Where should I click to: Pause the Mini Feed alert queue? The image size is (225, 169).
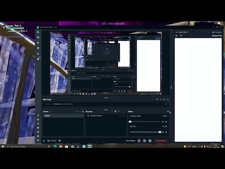click(x=161, y=100)
